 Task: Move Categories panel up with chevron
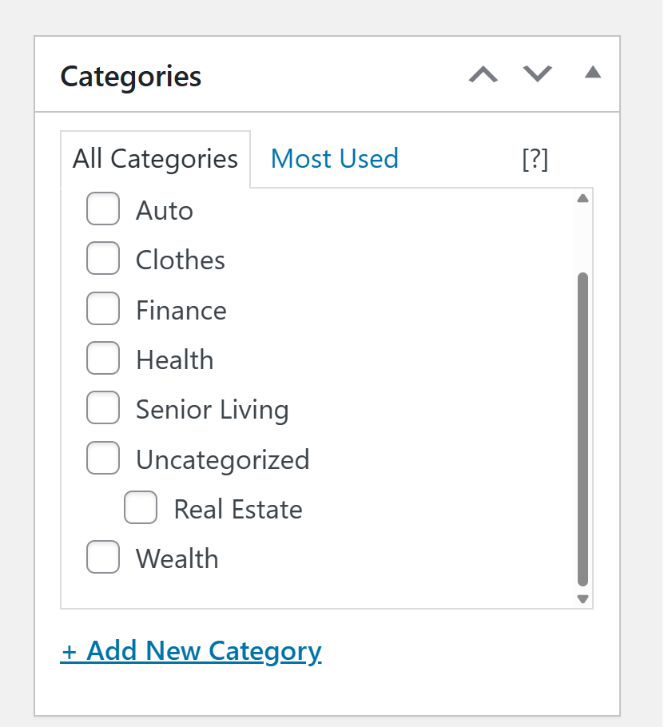click(x=483, y=74)
